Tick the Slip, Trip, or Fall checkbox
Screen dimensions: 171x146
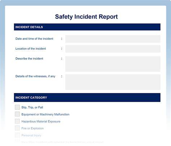point(17,107)
